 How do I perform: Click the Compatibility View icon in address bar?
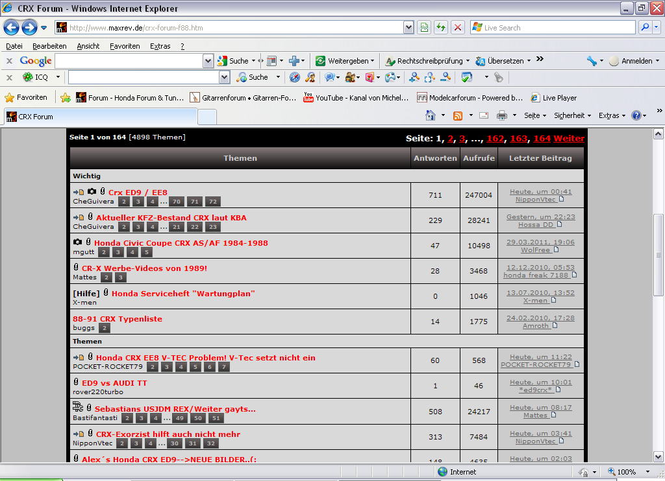click(424, 27)
